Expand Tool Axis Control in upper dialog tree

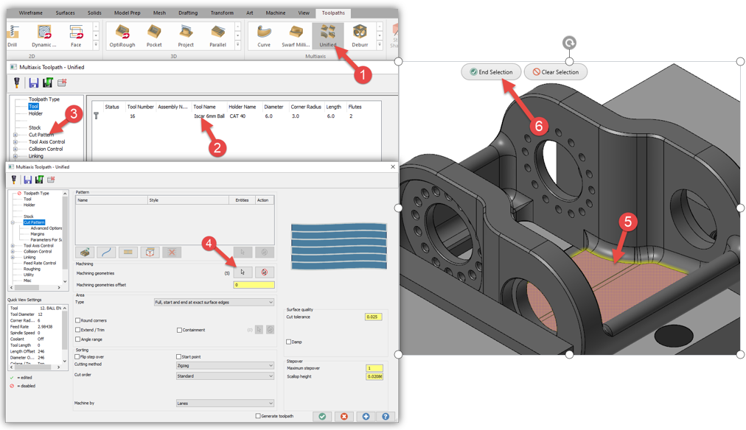pos(15,141)
